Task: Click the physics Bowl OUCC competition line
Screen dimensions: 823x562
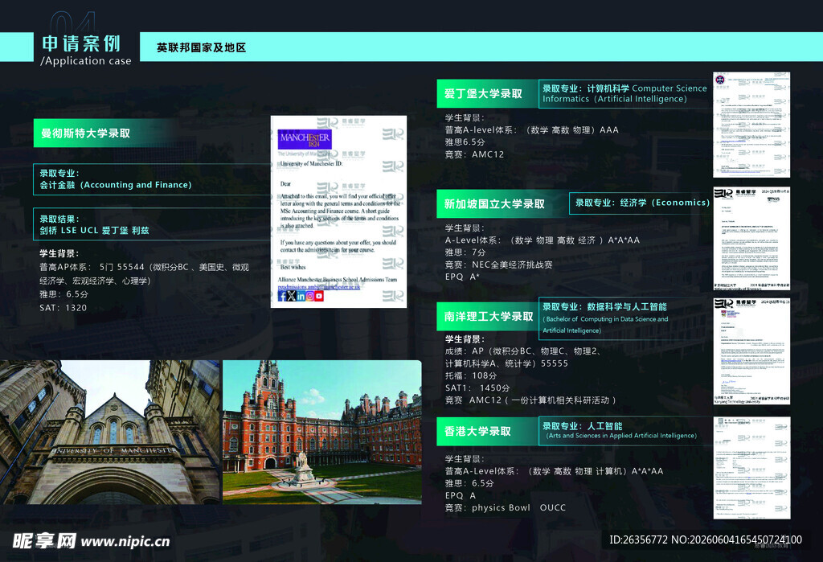Action: click(506, 508)
